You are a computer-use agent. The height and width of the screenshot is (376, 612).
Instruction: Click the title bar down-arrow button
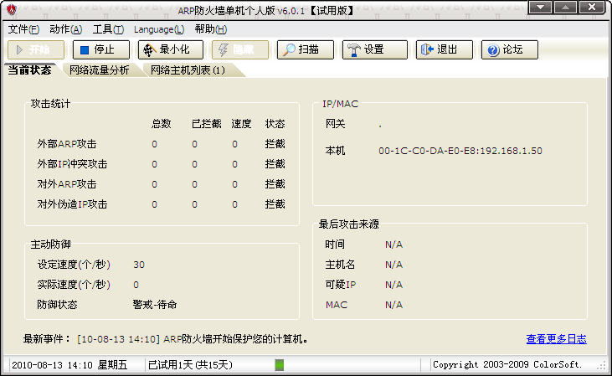click(x=540, y=7)
